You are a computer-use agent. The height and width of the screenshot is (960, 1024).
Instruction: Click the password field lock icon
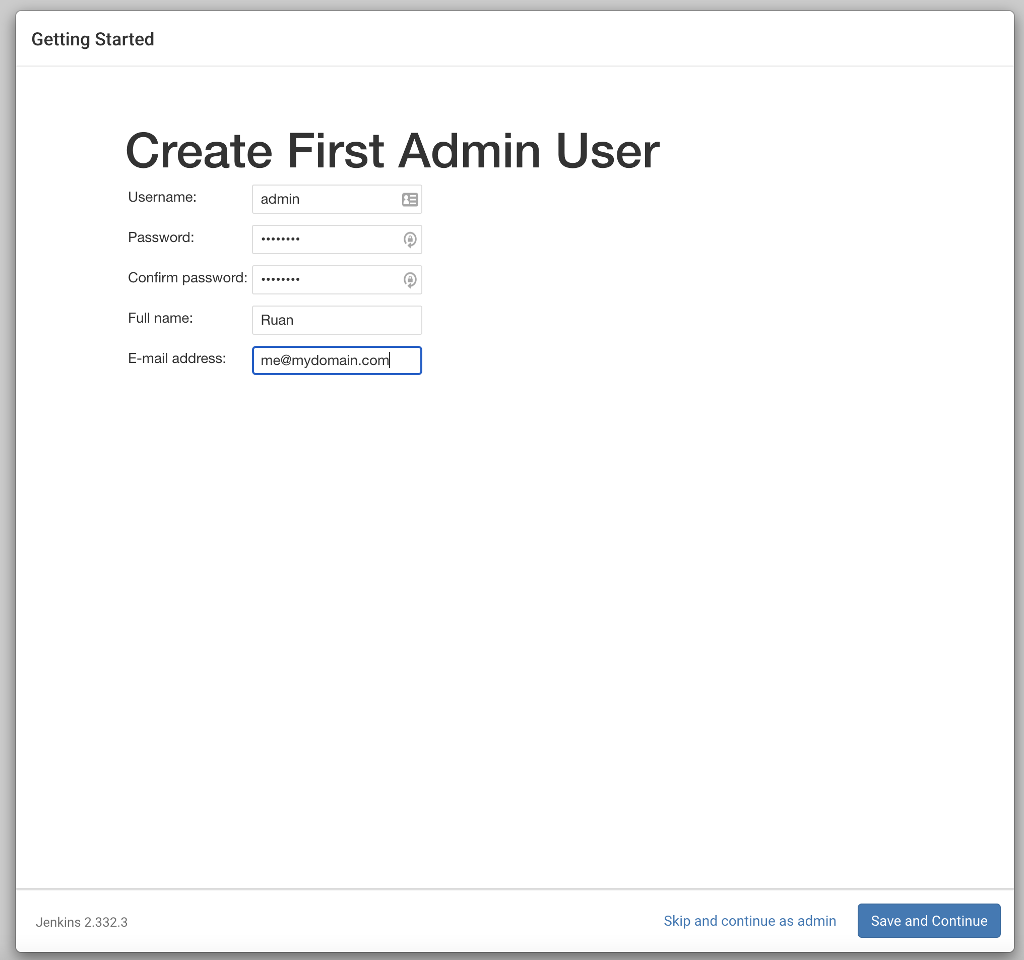[410, 239]
